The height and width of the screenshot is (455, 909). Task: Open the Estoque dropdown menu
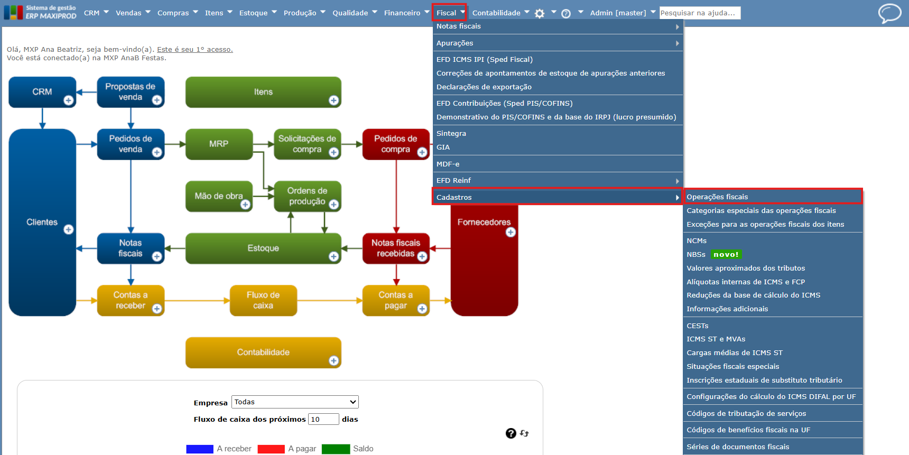click(x=258, y=13)
